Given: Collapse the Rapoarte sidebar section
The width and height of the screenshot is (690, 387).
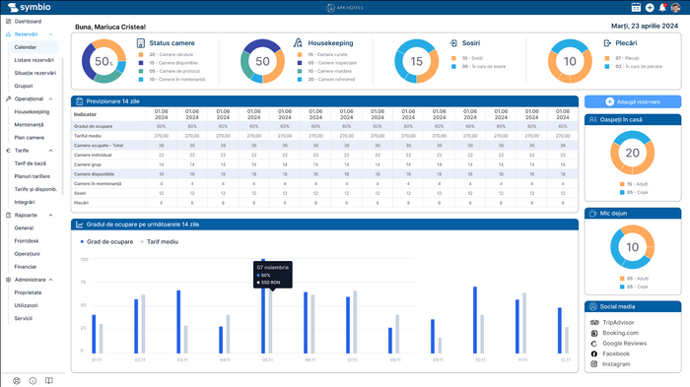Looking at the screenshot, I should pos(50,215).
